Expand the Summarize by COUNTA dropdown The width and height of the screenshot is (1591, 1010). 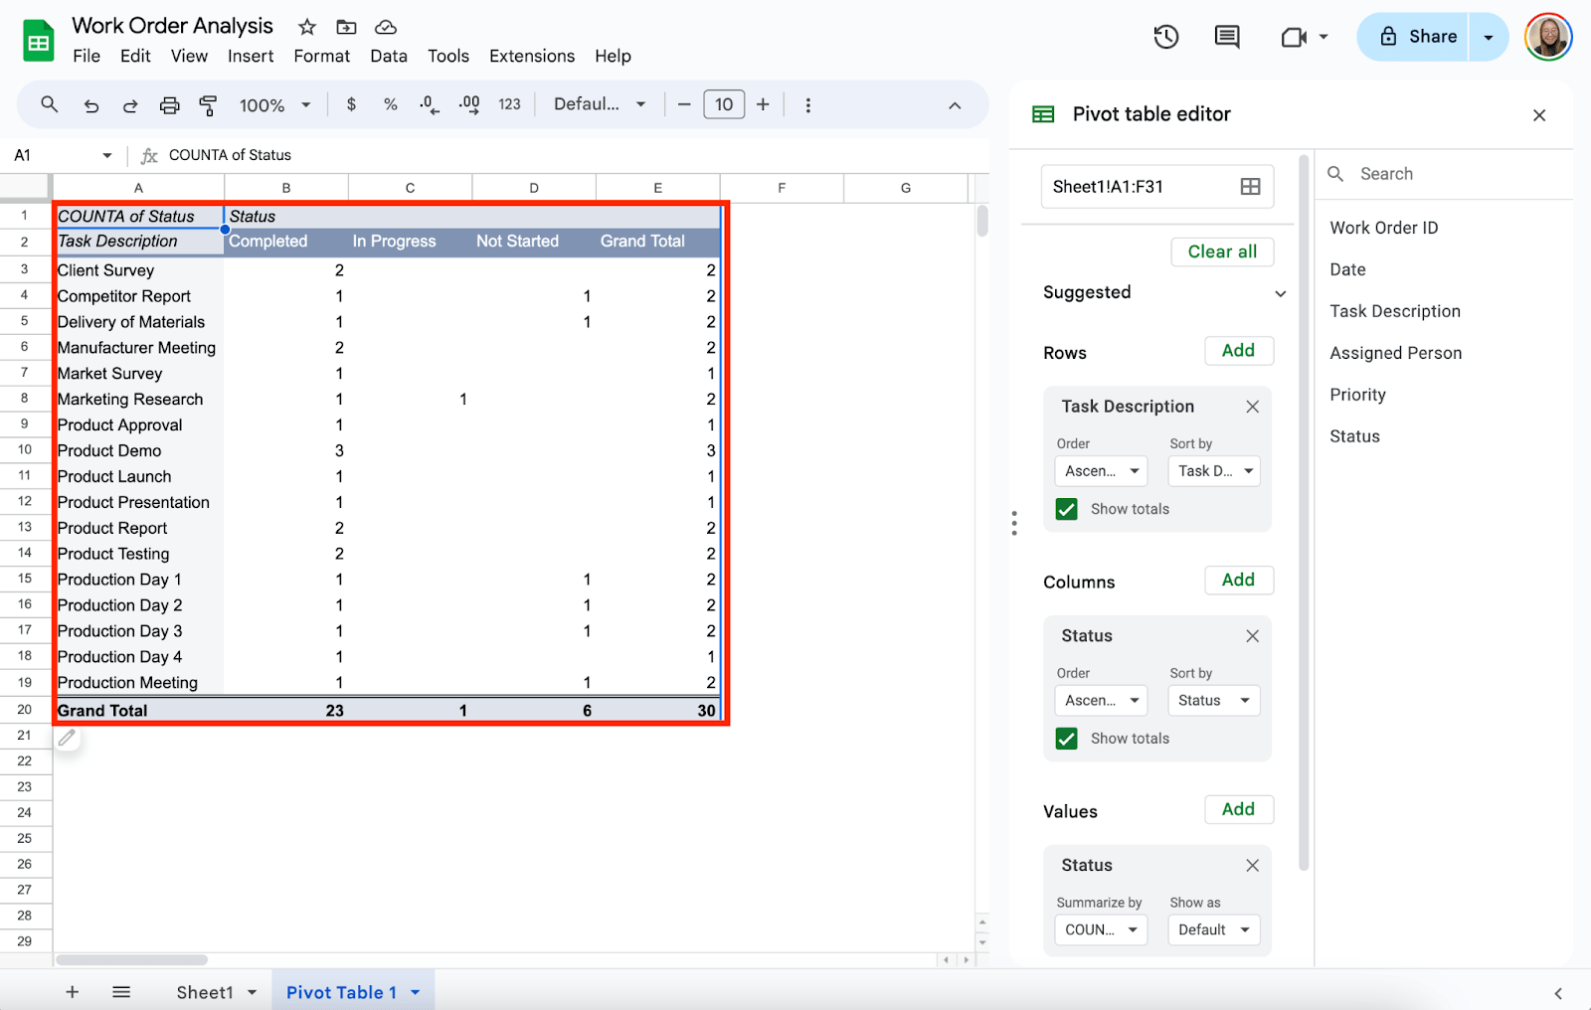point(1101,929)
